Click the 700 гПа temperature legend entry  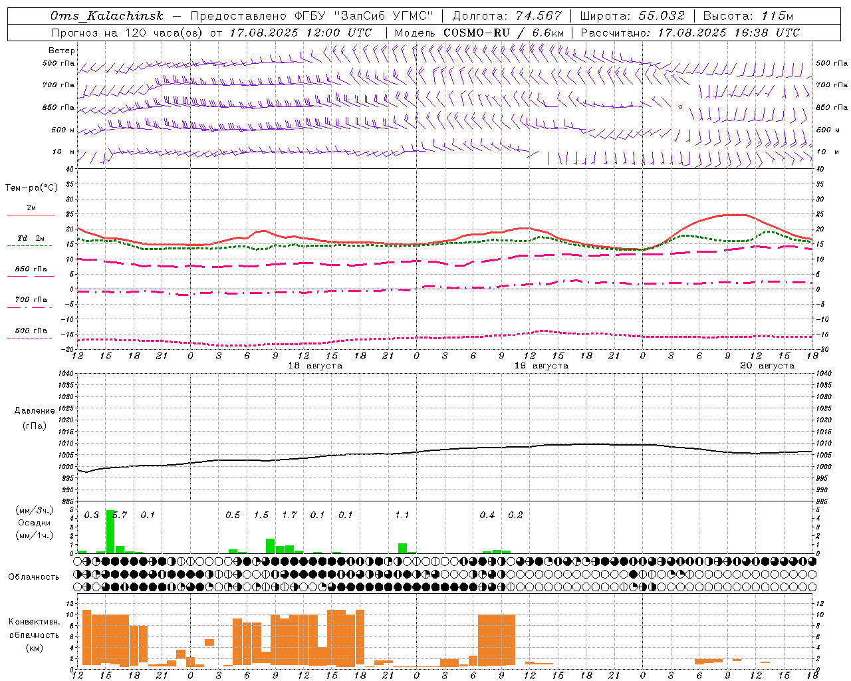(31, 300)
